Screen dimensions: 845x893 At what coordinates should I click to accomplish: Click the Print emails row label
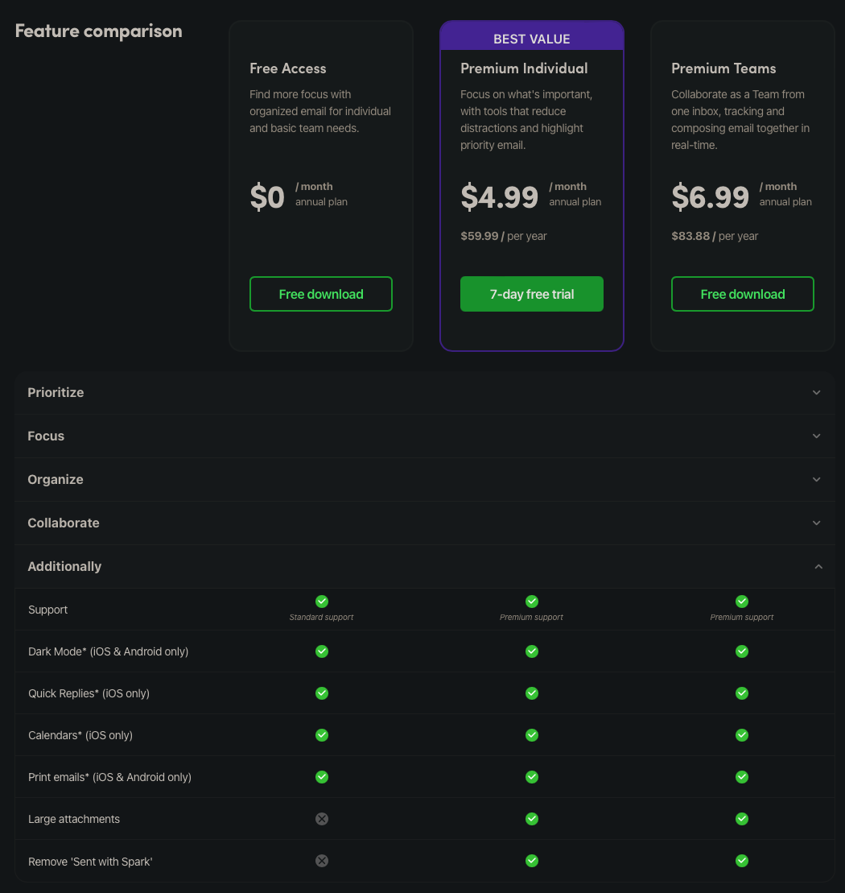coord(109,777)
